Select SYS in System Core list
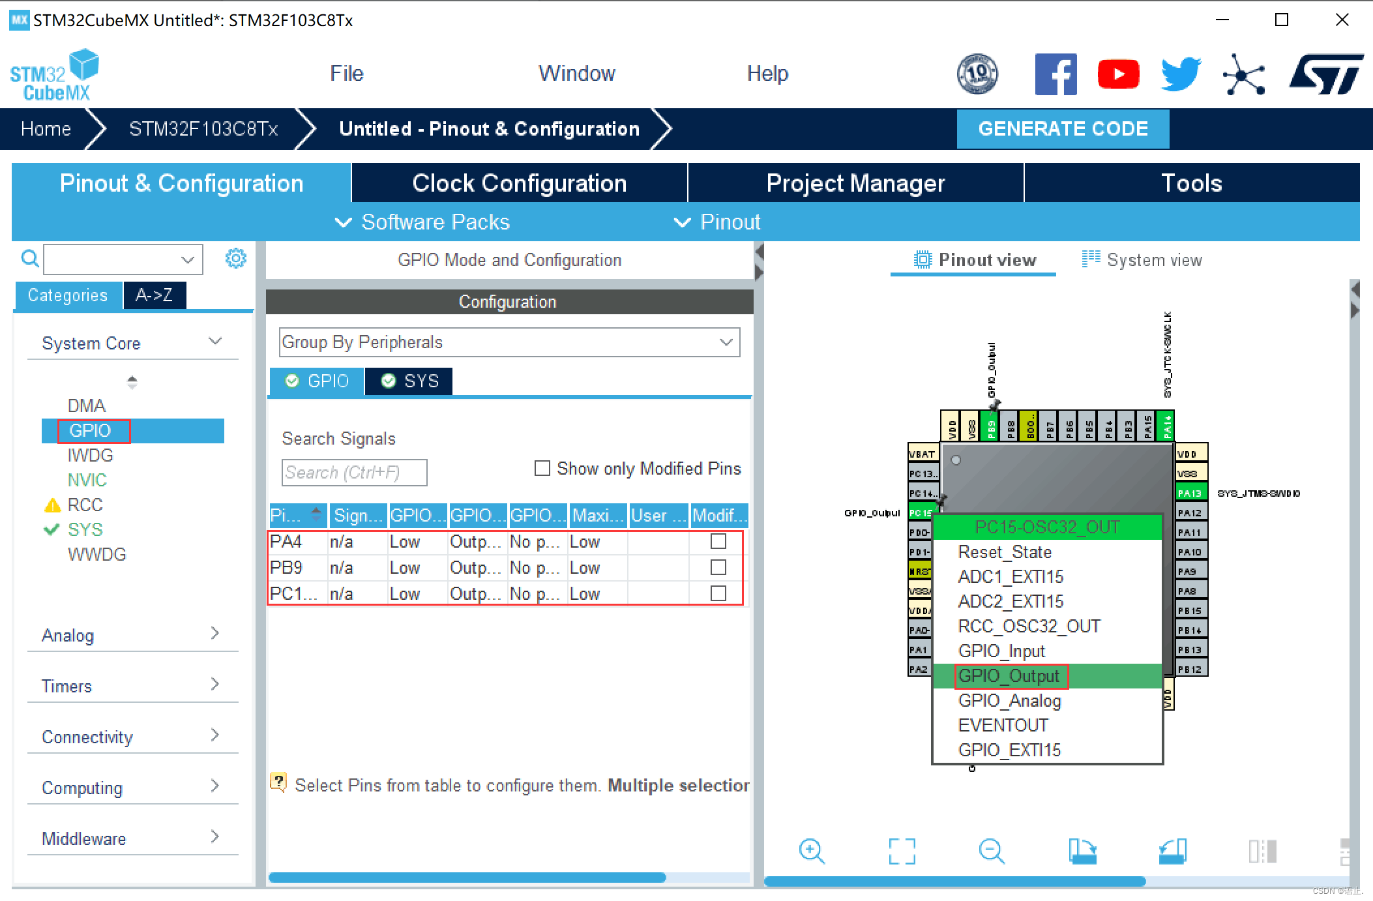Screen dimensions: 1373x901 pos(85,530)
